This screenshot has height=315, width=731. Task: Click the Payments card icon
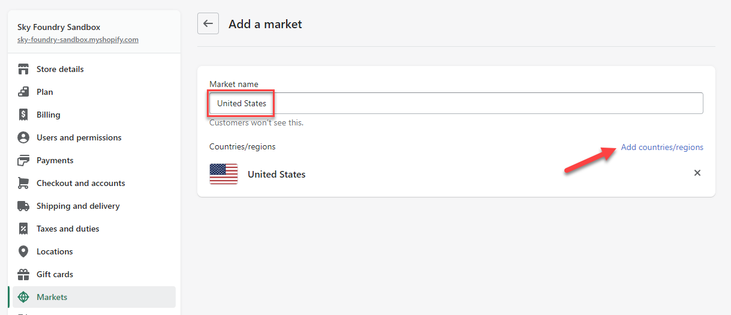(x=23, y=160)
